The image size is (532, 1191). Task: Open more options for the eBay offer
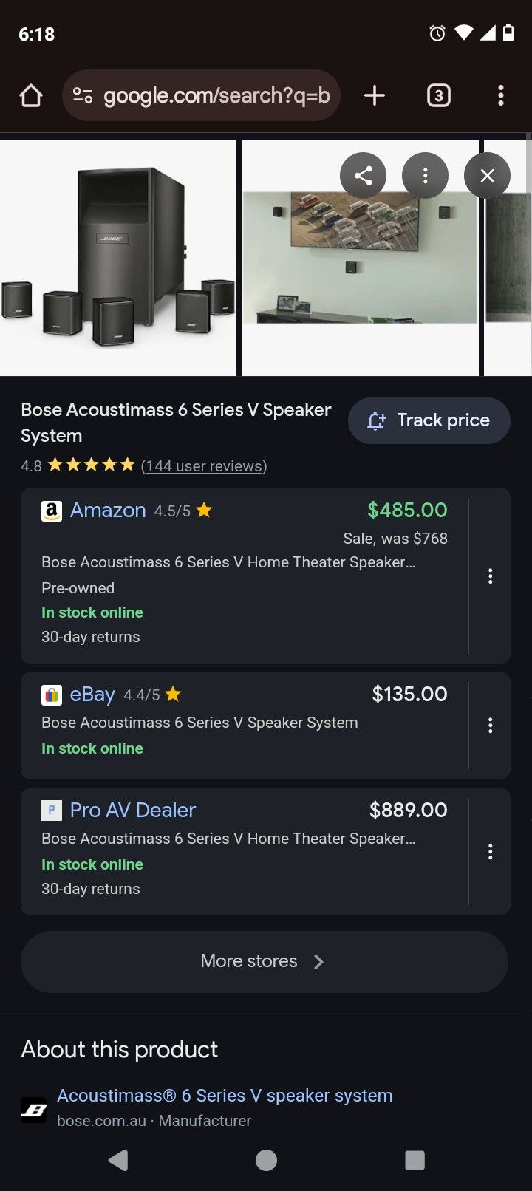(490, 726)
